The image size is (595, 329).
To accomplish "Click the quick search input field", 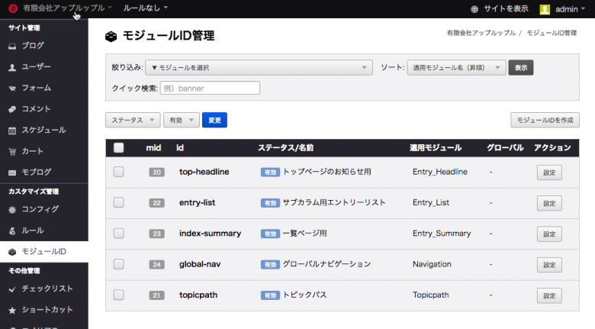I will (x=210, y=88).
